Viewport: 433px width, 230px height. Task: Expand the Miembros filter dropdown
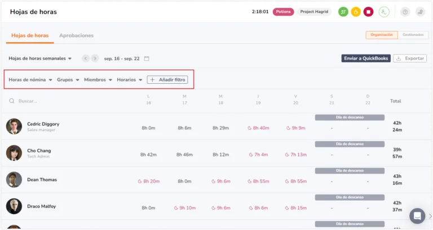coord(98,80)
